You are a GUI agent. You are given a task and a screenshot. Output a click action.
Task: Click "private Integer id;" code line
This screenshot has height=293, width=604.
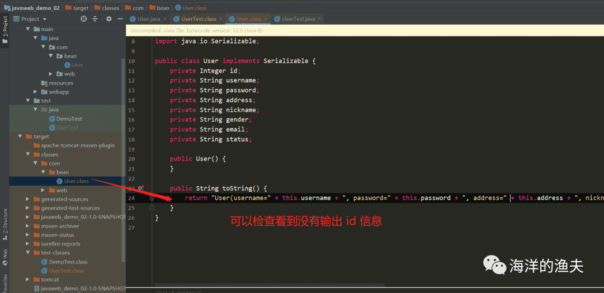(205, 70)
